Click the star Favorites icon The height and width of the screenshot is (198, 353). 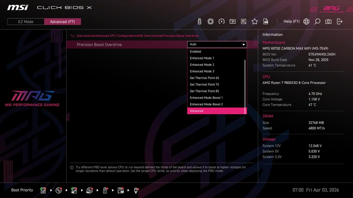[x=255, y=21]
